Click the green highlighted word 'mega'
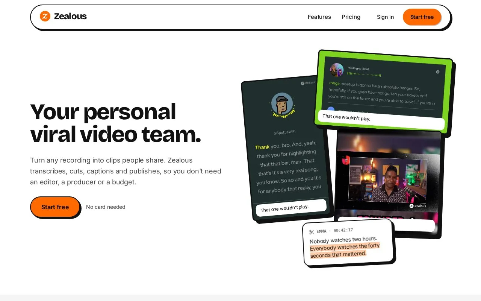Viewport: 481px width, 301px height. (x=334, y=83)
